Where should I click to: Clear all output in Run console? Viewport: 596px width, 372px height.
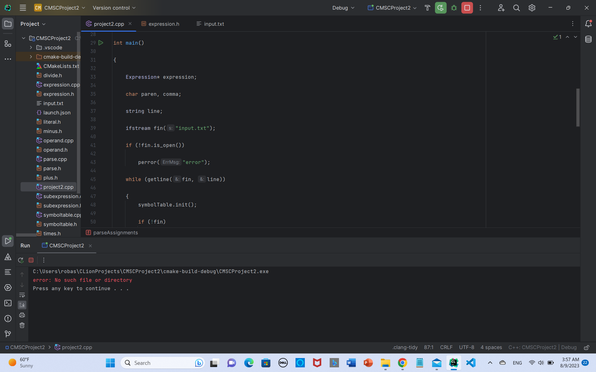[x=22, y=325]
